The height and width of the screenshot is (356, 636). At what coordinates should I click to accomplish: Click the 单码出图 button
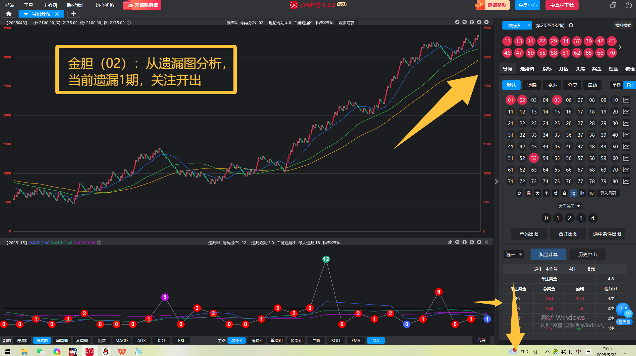529,234
